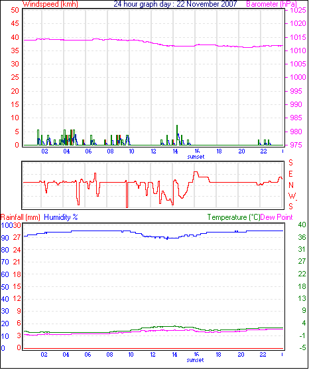This screenshot has width=309, height=374.
Task: Select the Humidity % legend label
Action: click(x=61, y=217)
